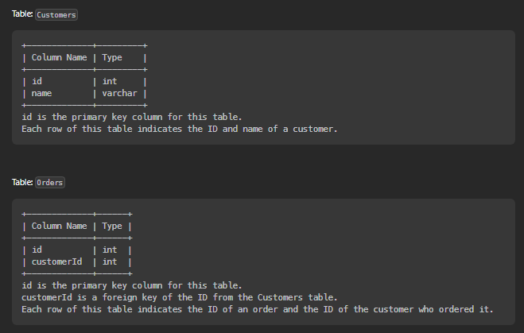Screen dimensions: 524x333
Task: Click 'Column Name' header in Orders schema
Action: tap(59, 226)
